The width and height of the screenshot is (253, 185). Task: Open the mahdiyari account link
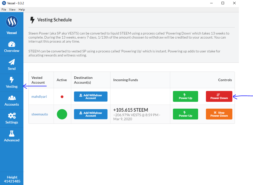[x=39, y=97]
